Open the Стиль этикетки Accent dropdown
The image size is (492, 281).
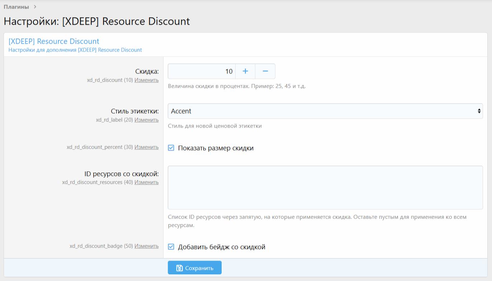[325, 111]
